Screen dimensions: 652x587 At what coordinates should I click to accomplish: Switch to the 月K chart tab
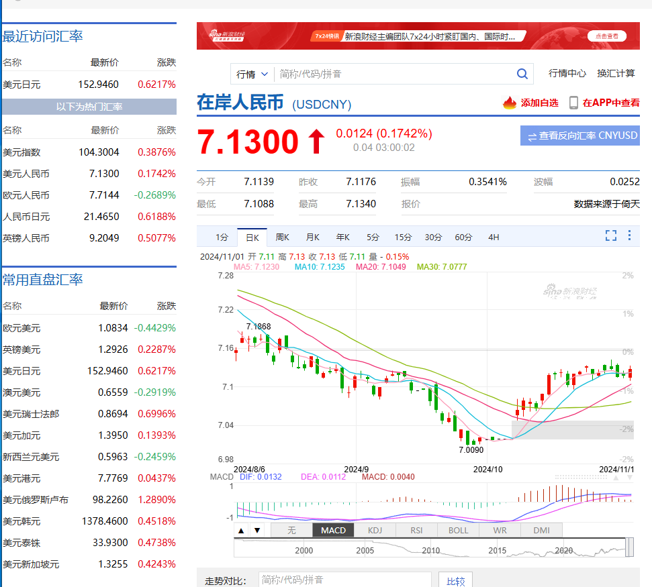click(313, 237)
